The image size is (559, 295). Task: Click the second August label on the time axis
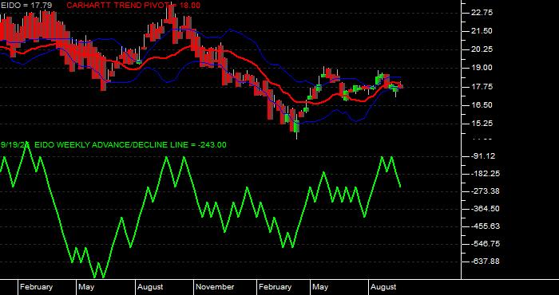[383, 287]
